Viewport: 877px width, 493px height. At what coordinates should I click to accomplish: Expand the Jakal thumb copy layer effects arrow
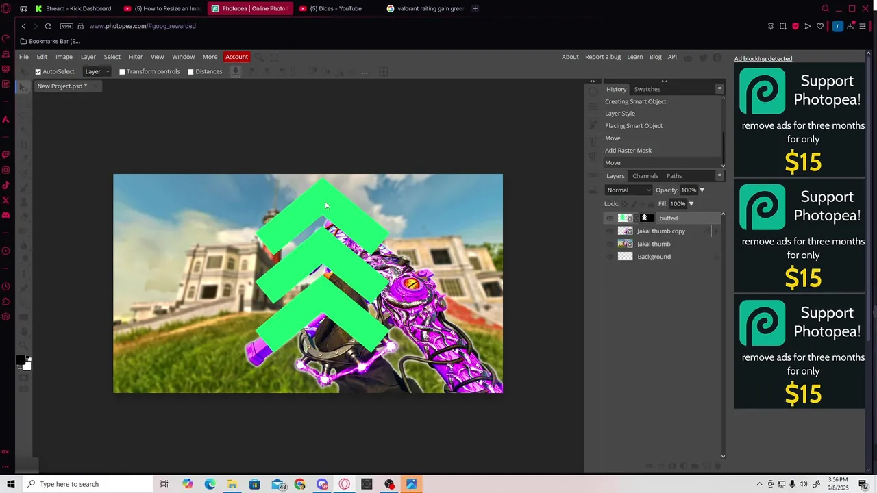716,231
